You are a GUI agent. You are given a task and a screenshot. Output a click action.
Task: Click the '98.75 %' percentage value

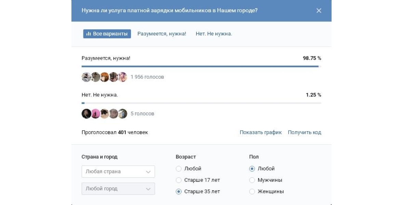(312, 58)
